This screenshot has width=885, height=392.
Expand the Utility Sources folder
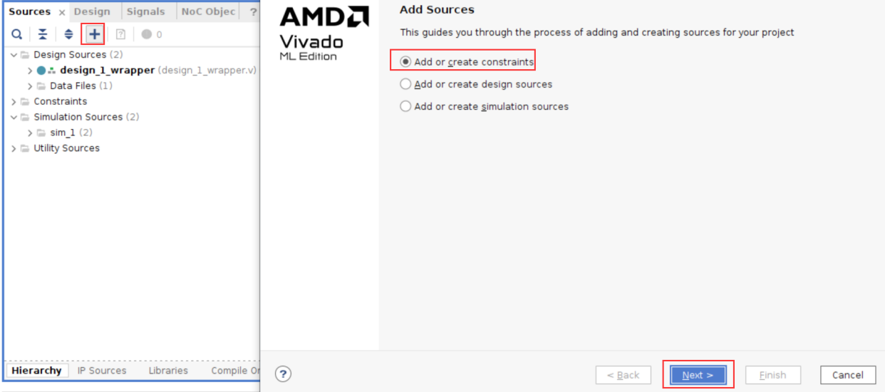coord(14,148)
